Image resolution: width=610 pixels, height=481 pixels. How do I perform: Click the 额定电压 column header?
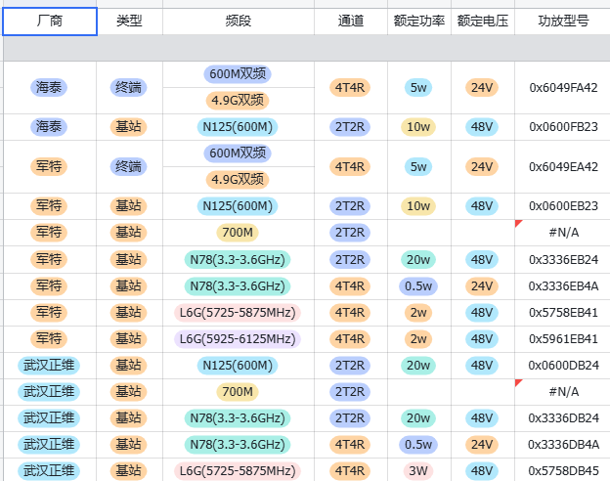coord(482,21)
